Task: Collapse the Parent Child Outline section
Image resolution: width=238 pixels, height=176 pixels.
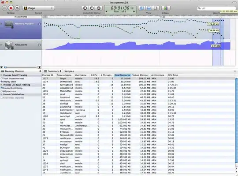Action: coord(1,94)
